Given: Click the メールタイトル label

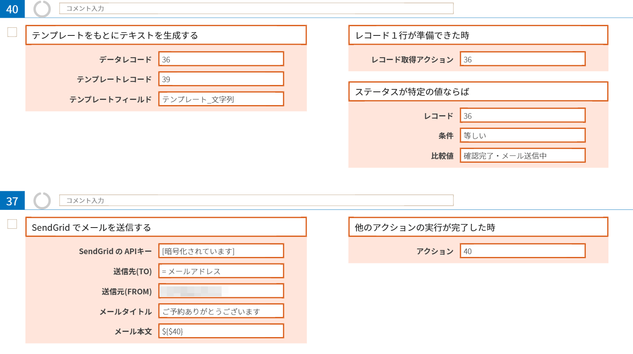Looking at the screenshot, I should (126, 312).
